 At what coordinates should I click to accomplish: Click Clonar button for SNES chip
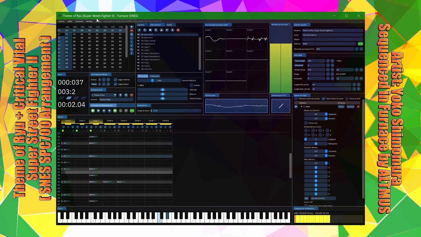[341, 107]
